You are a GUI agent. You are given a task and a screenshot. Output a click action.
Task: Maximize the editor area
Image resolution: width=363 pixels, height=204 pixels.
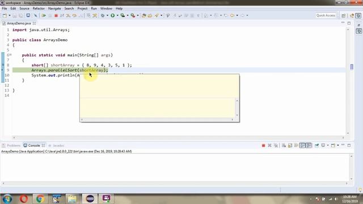[x=349, y=23]
